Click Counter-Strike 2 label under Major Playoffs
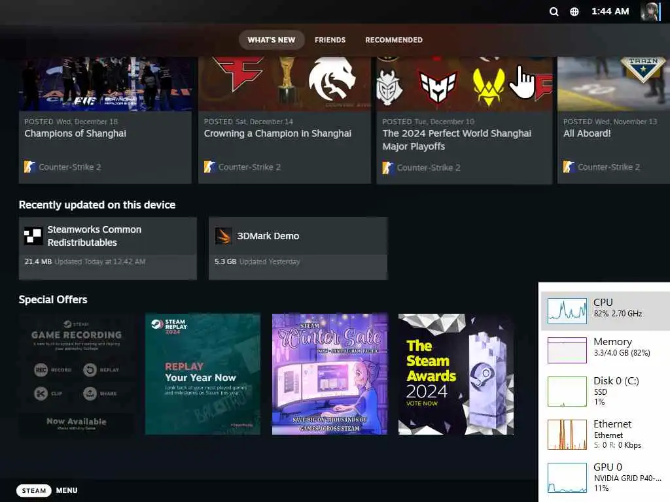 (x=428, y=168)
